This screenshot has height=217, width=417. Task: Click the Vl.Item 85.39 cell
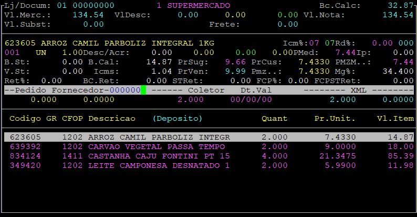(x=401, y=156)
